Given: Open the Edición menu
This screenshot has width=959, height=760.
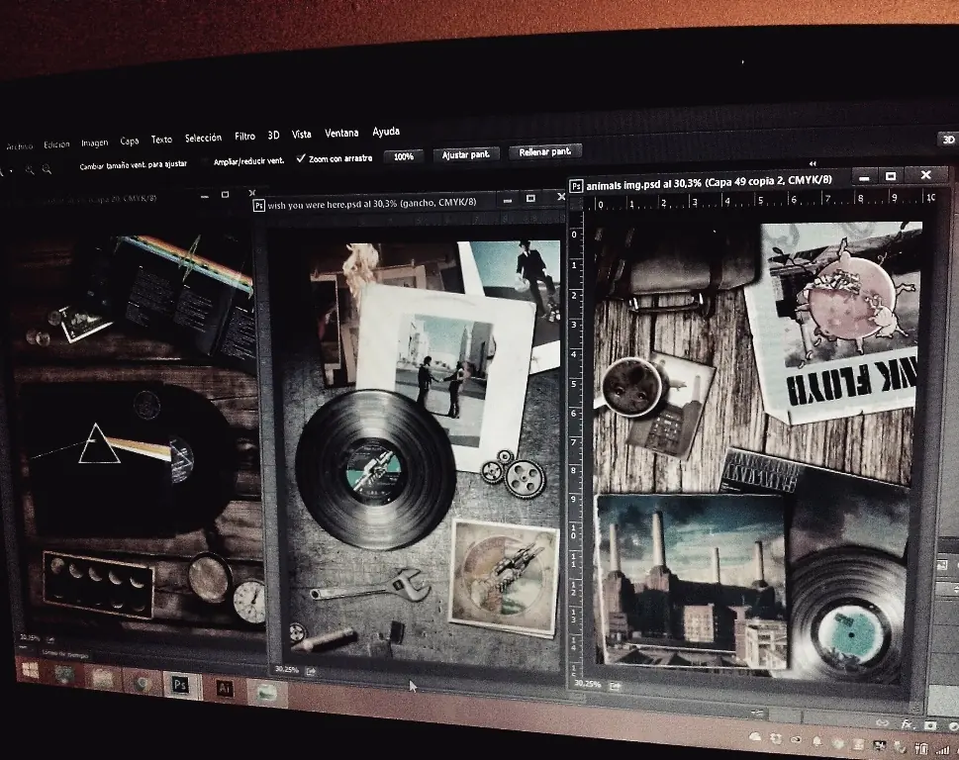Looking at the screenshot, I should click(x=56, y=144).
